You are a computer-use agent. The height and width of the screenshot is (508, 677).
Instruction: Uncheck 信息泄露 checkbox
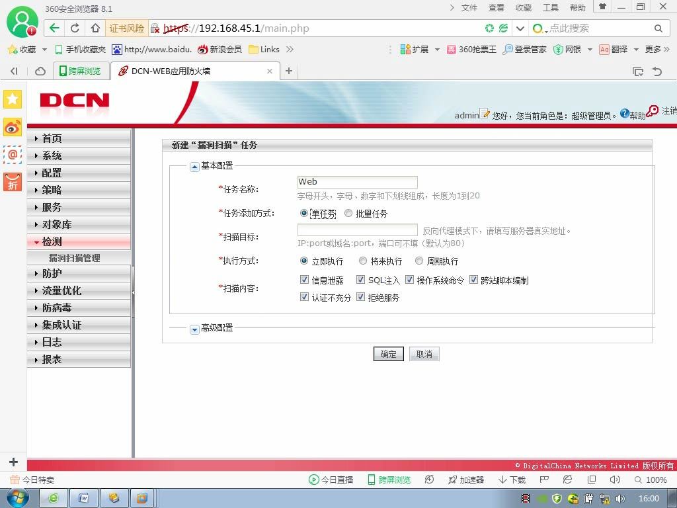tap(304, 280)
